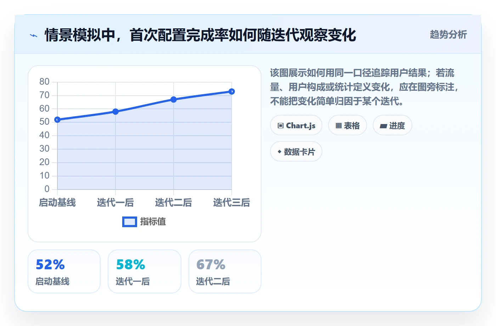Click the 迭代一后 data point on the line
This screenshot has width=496, height=326.
click(x=115, y=112)
